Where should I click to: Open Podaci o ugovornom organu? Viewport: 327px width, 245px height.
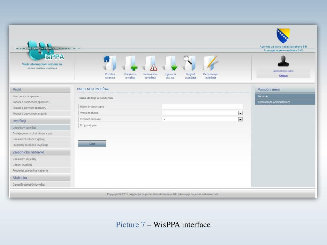[40, 114]
